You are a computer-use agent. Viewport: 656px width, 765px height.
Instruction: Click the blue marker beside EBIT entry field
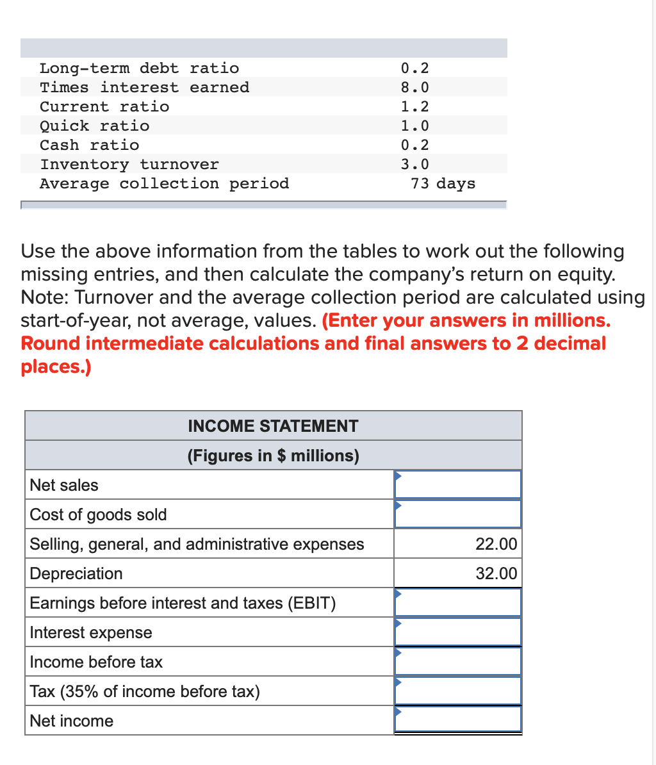pyautogui.click(x=398, y=594)
